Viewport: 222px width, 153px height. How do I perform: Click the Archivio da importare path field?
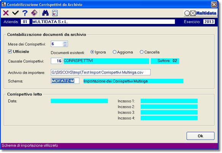pos(101,72)
